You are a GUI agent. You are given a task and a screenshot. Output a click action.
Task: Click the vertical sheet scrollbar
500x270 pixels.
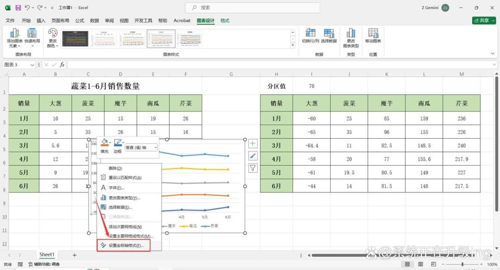496,143
